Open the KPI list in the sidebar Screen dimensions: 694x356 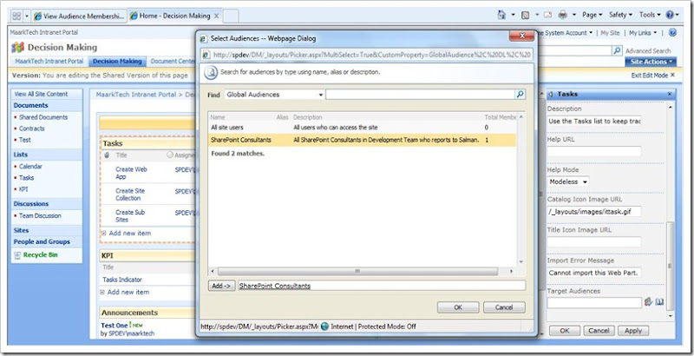(23, 189)
